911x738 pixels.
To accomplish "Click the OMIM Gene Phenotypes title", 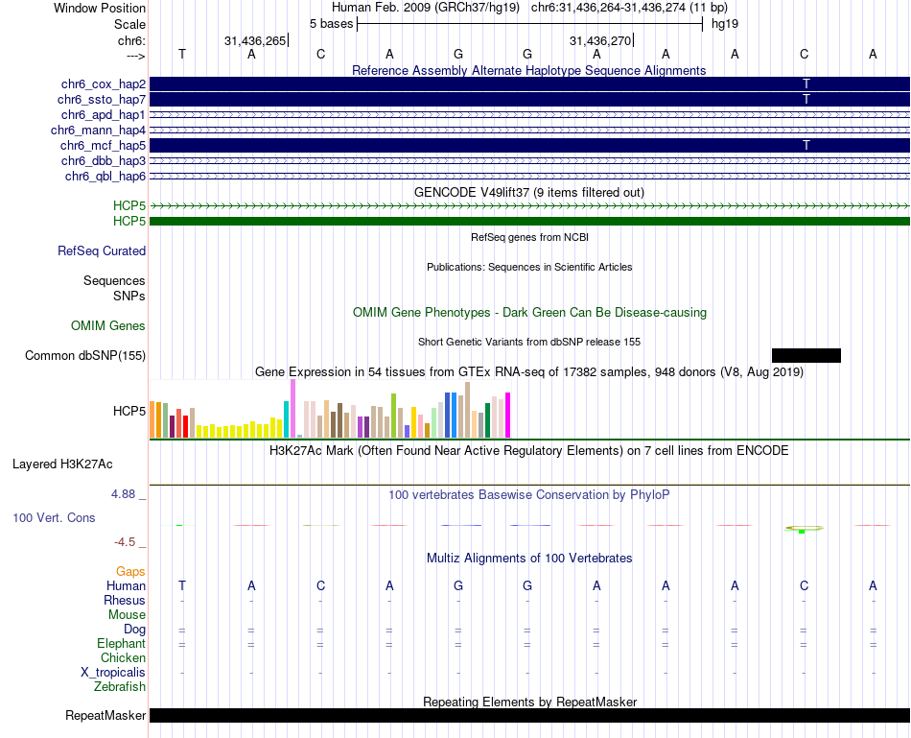I will tap(529, 312).
